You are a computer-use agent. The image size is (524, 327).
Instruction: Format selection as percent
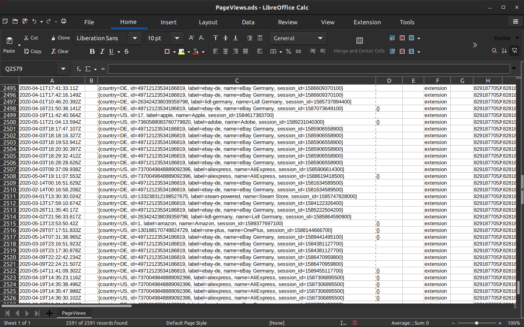click(288, 51)
